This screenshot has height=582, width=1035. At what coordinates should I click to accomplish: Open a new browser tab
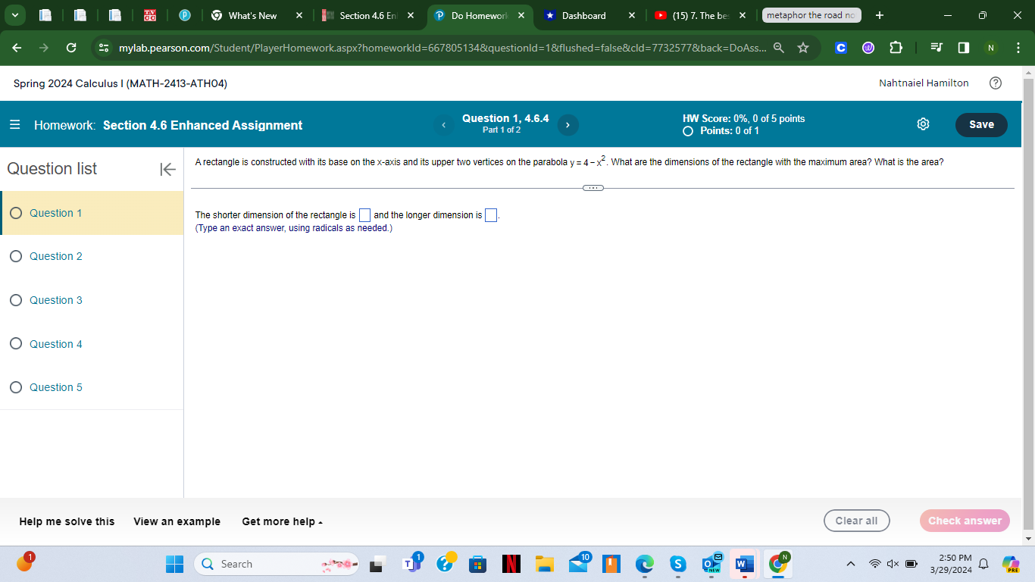coord(879,15)
